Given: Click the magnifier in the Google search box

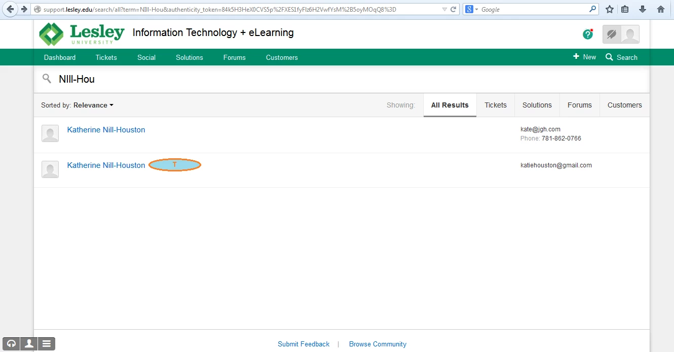Looking at the screenshot, I should tap(593, 9).
